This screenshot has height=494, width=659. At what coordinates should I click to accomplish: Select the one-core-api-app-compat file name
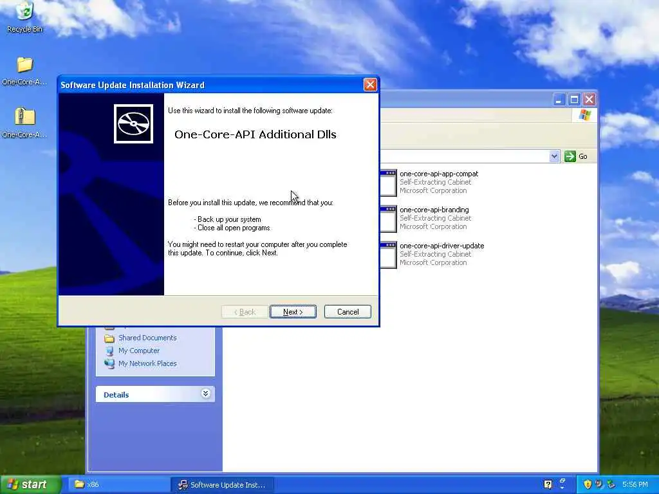(439, 174)
